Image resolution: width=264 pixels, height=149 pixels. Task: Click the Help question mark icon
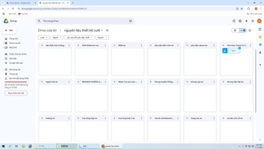coord(234,21)
